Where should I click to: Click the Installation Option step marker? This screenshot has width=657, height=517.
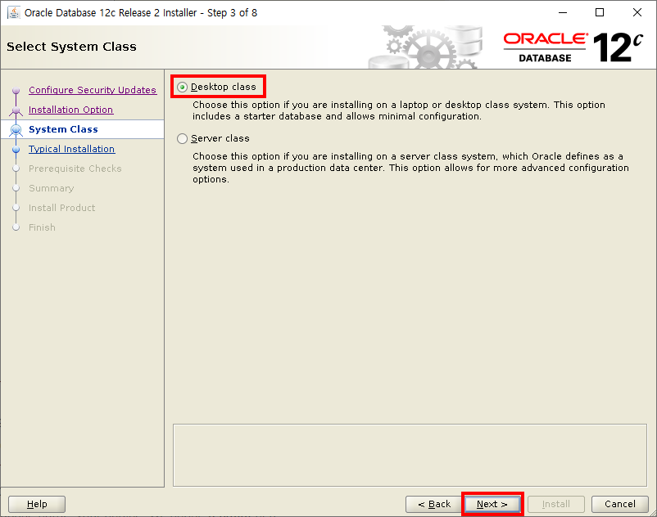click(x=16, y=110)
